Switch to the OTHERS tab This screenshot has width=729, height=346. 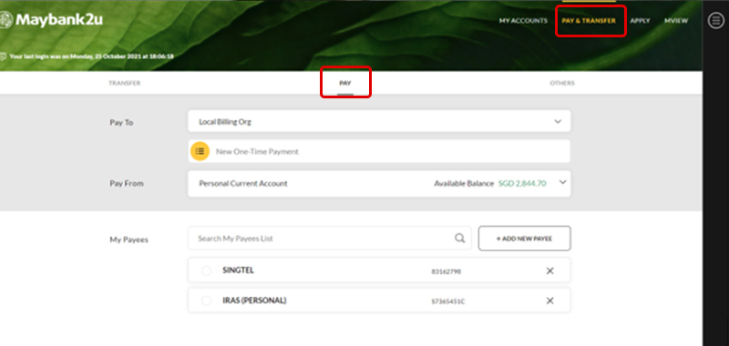pyautogui.click(x=562, y=83)
